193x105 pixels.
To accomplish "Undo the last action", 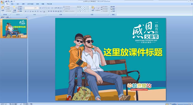I will [8, 1].
